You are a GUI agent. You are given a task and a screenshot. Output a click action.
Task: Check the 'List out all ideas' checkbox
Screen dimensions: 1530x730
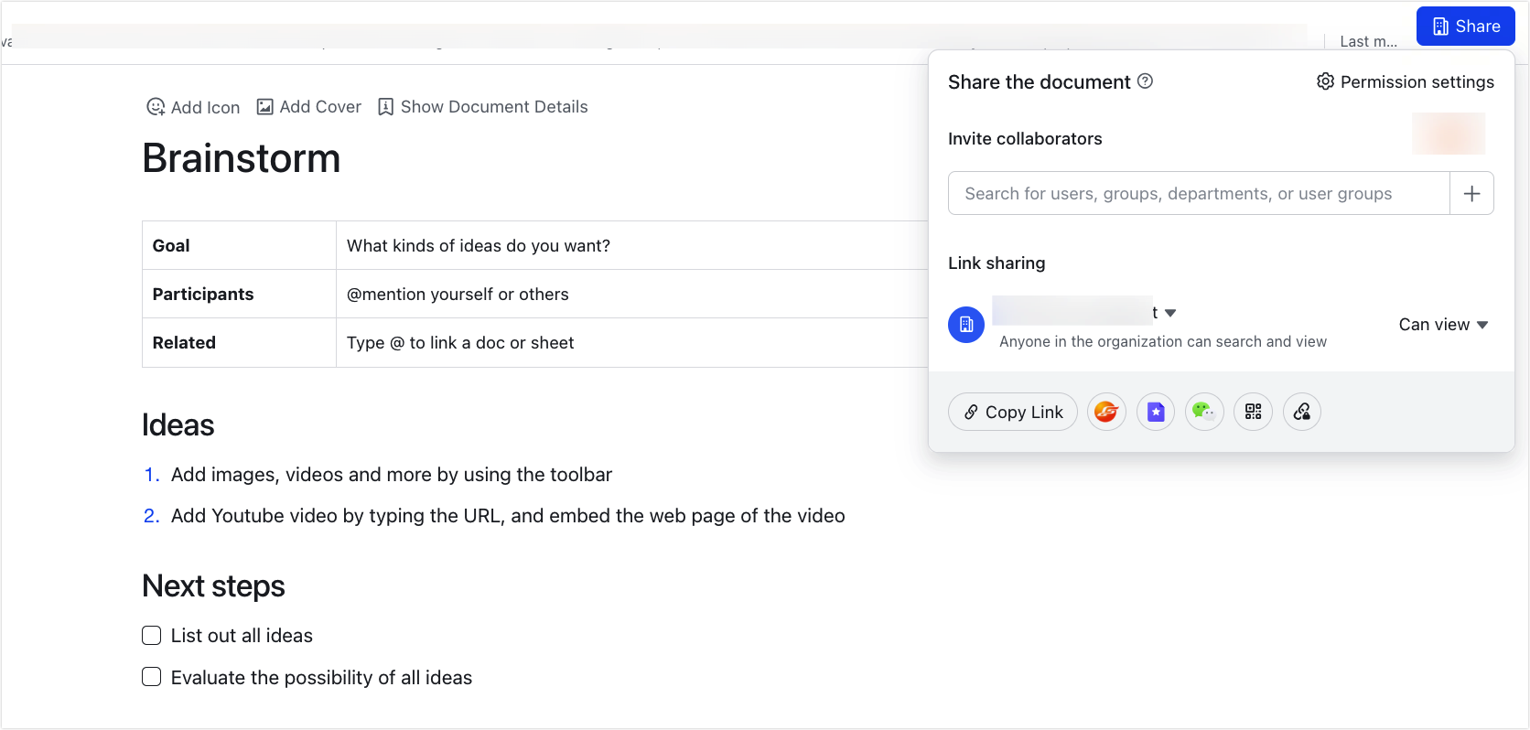152,636
